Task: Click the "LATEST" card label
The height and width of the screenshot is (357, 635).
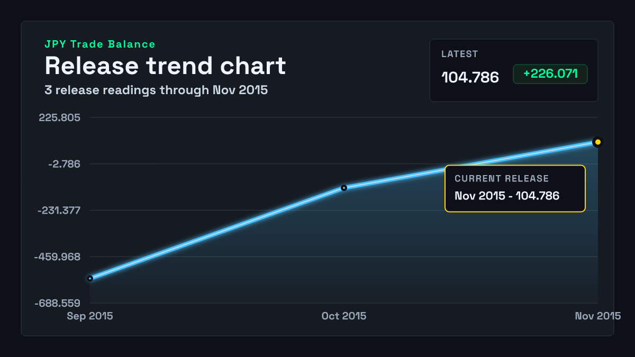Action: [x=460, y=54]
